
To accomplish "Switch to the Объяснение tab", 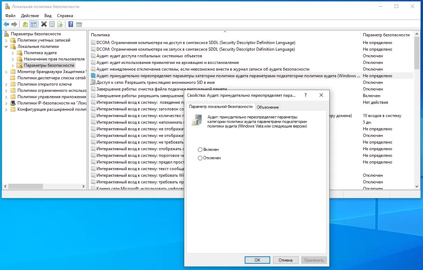I will point(268,107).
